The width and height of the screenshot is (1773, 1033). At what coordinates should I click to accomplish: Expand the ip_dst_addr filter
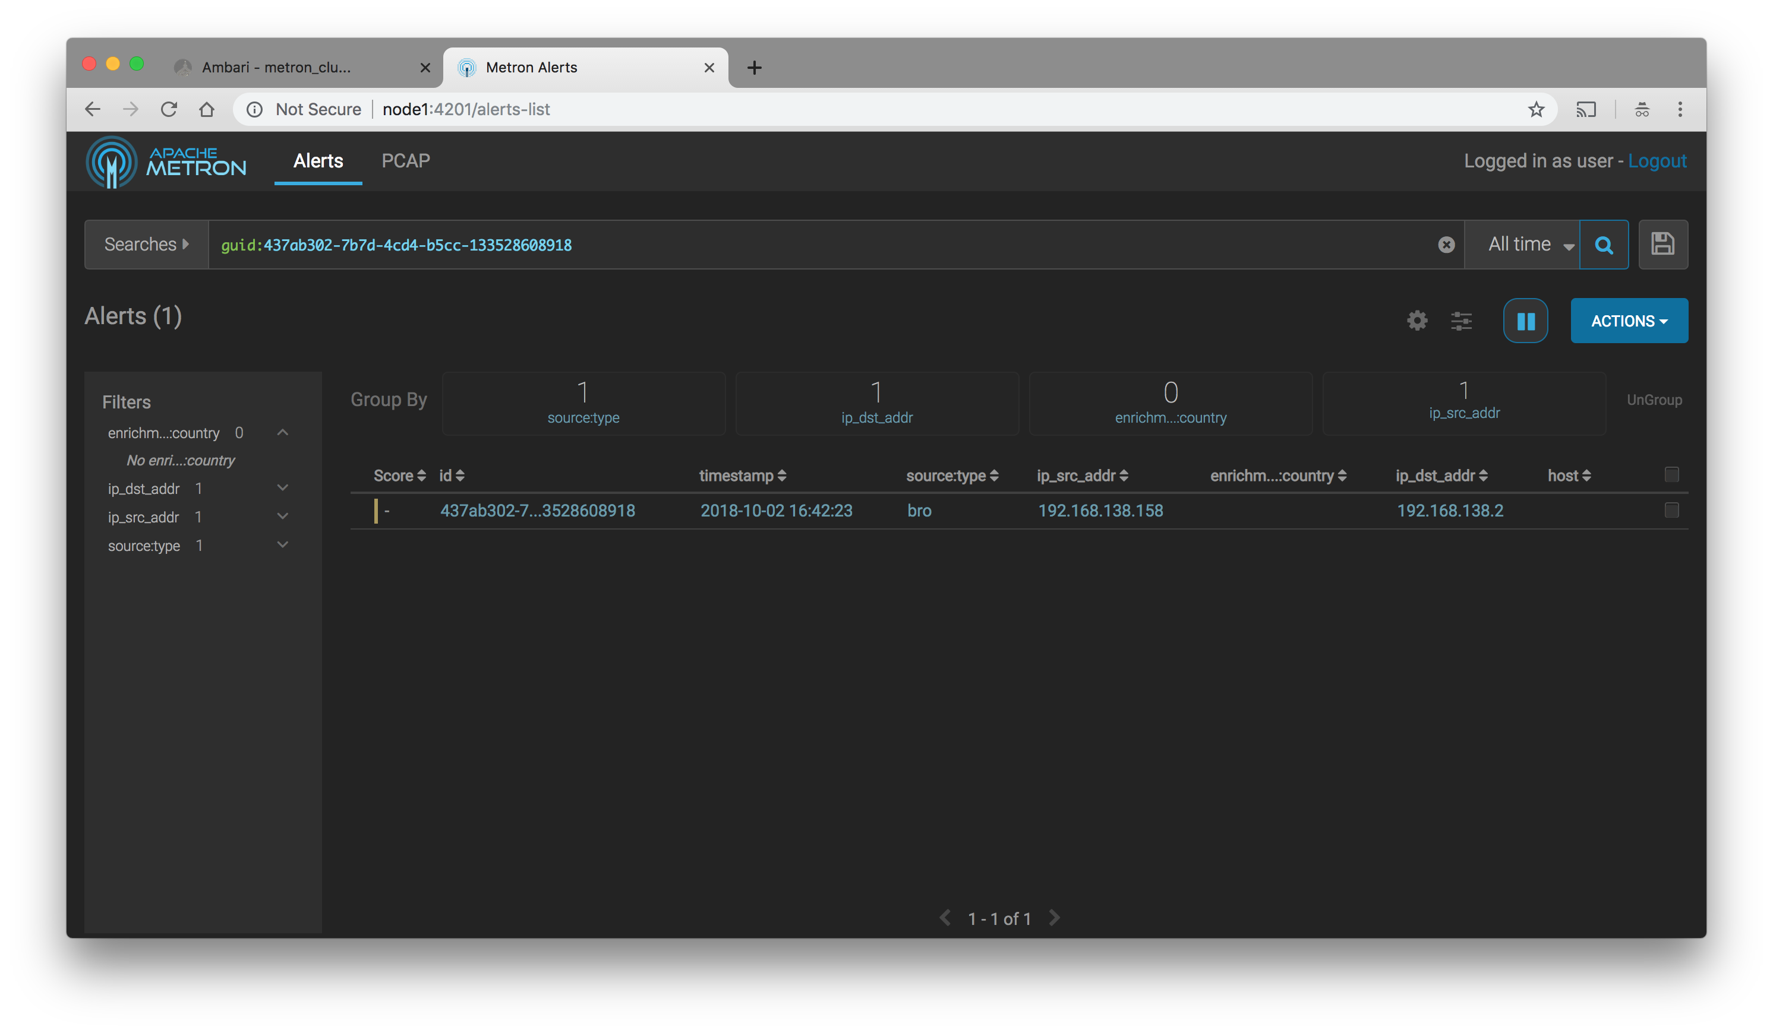coord(282,488)
